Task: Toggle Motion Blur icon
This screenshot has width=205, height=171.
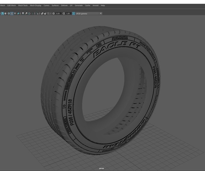Action: coord(26,13)
